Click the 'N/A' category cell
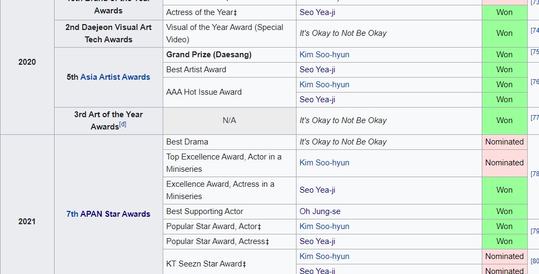This screenshot has width=539, height=274. tap(229, 120)
